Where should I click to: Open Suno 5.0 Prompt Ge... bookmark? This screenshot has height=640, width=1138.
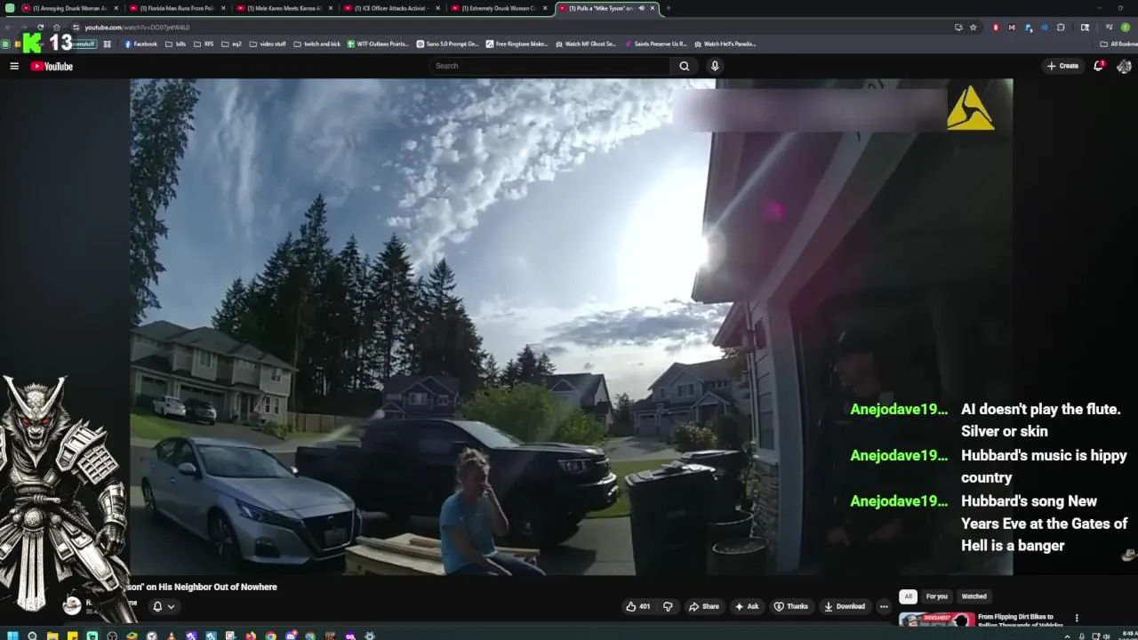pos(447,44)
